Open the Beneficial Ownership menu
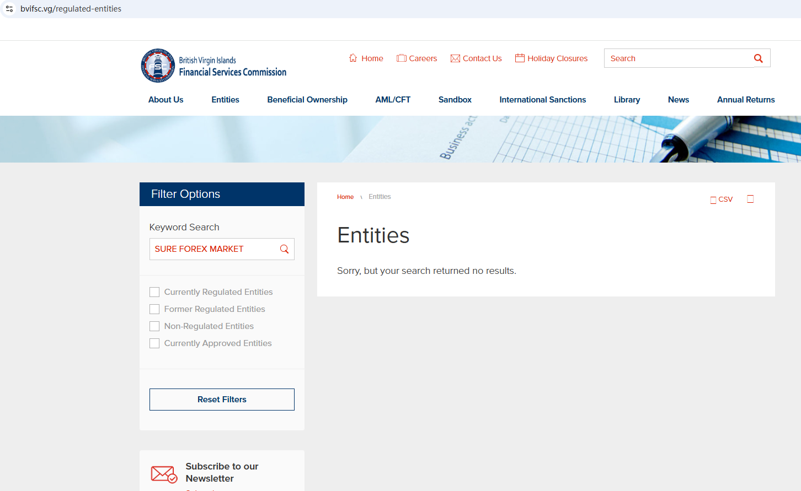 pos(307,100)
